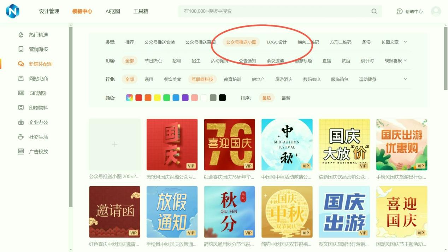The width and height of the screenshot is (448, 252).
Task: Open the 帮助中心 link
Action: point(410,12)
